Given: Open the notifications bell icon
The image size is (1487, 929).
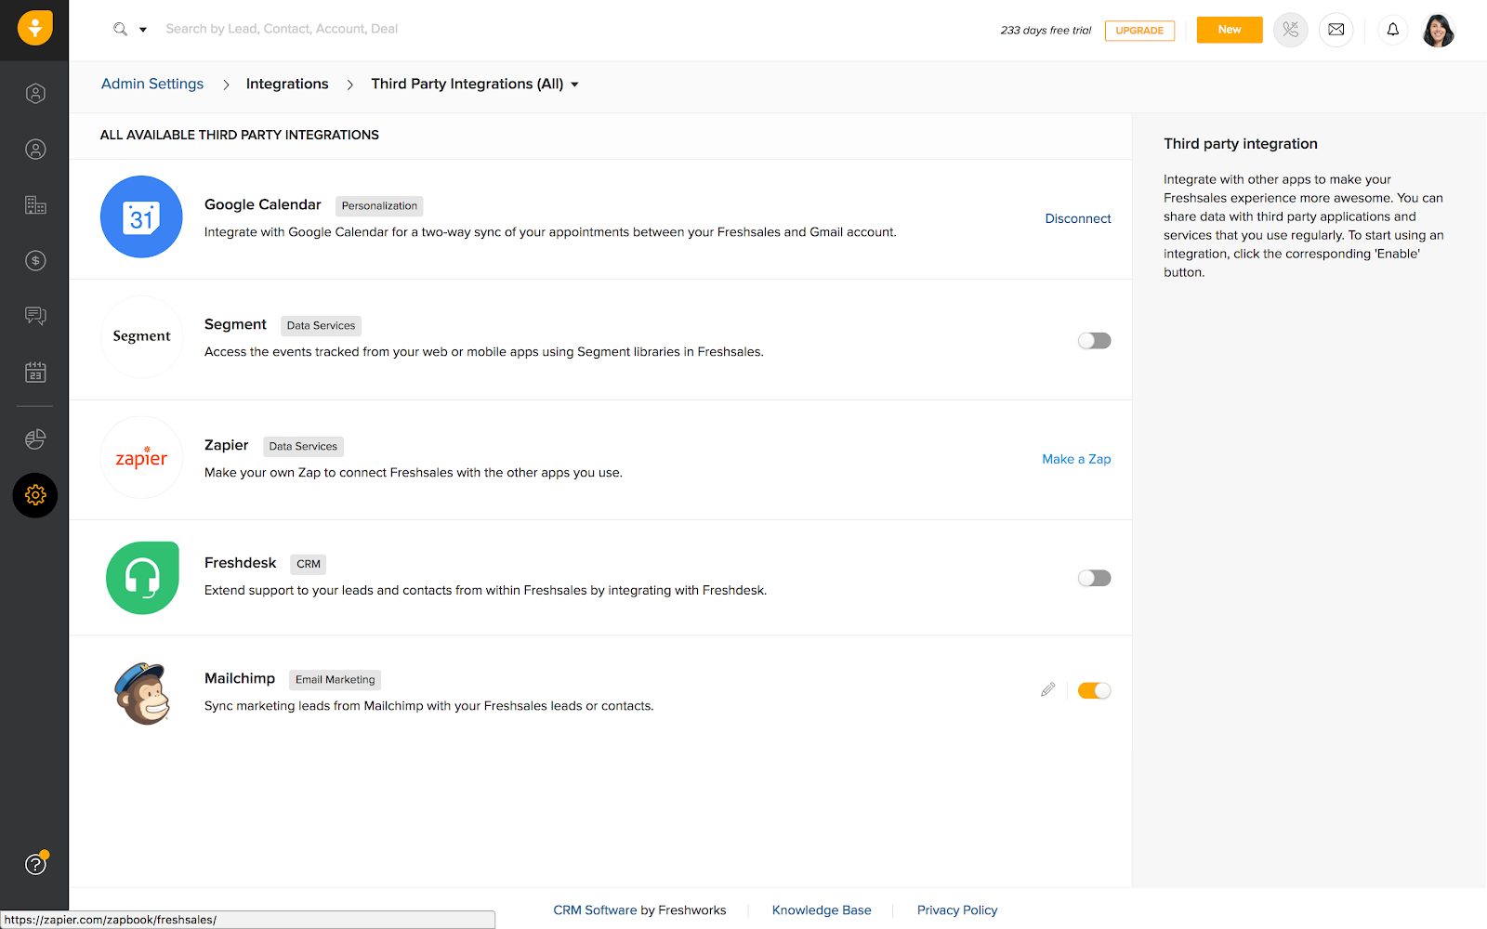Looking at the screenshot, I should [x=1392, y=30].
